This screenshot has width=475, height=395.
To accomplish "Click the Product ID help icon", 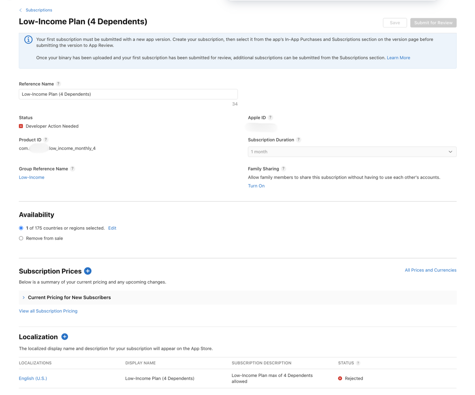I will (46, 140).
